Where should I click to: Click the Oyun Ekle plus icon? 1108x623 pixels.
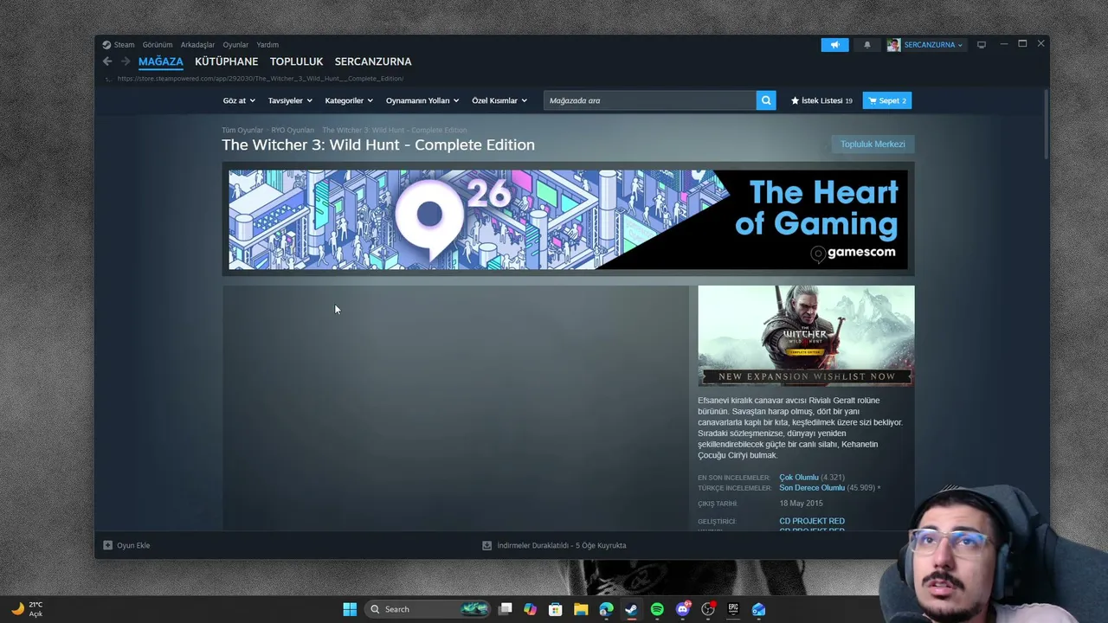(x=107, y=545)
